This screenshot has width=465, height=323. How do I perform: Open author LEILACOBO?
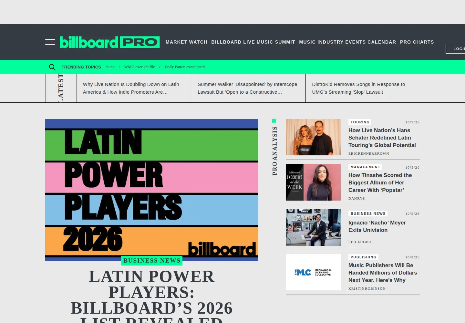point(360,242)
